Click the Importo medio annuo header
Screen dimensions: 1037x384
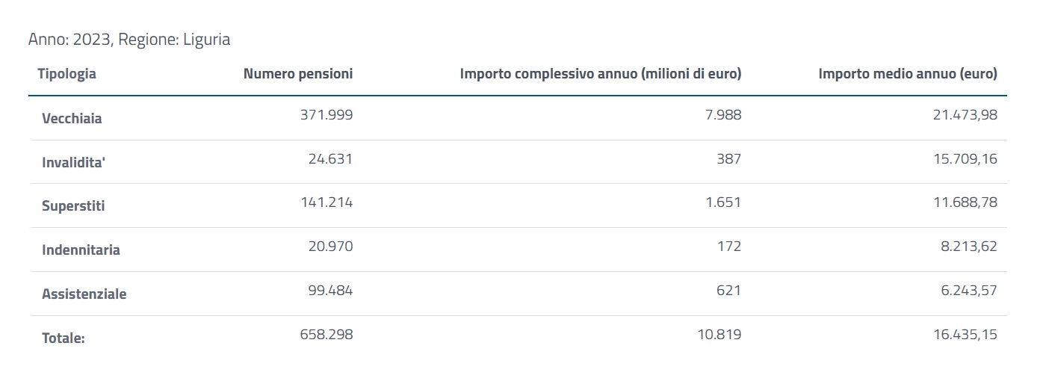click(x=908, y=74)
